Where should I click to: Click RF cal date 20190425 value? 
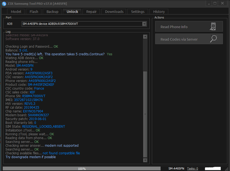pos(32,107)
